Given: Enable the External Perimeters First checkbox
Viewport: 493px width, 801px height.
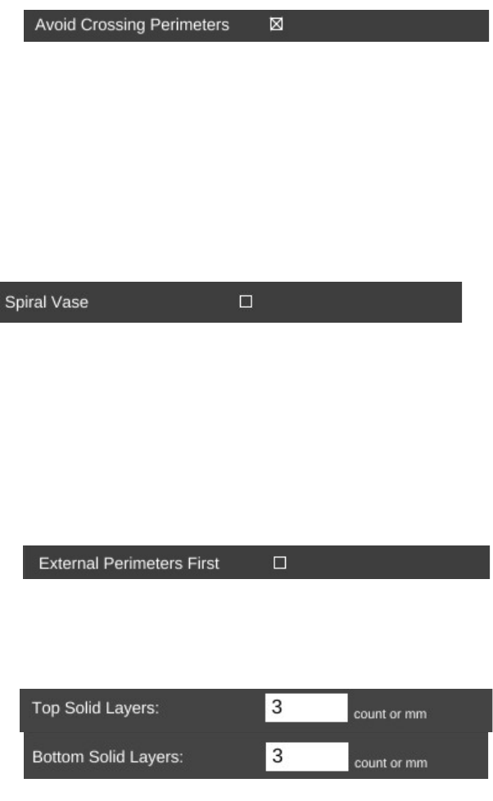Looking at the screenshot, I should [x=279, y=563].
